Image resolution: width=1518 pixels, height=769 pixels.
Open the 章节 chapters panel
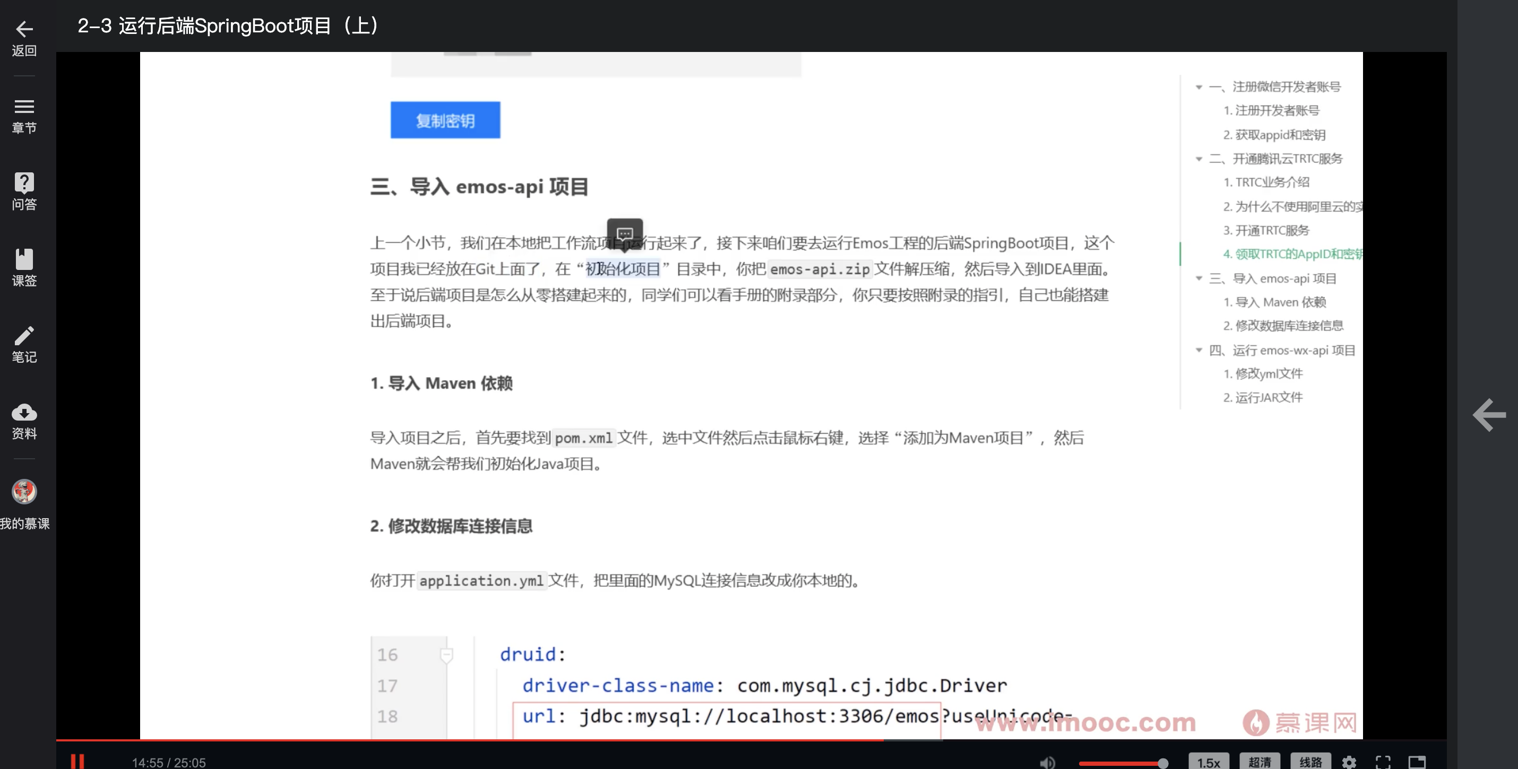coord(23,106)
